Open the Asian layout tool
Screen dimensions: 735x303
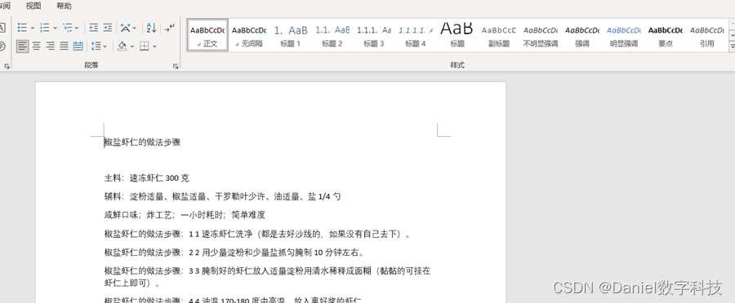coord(125,28)
